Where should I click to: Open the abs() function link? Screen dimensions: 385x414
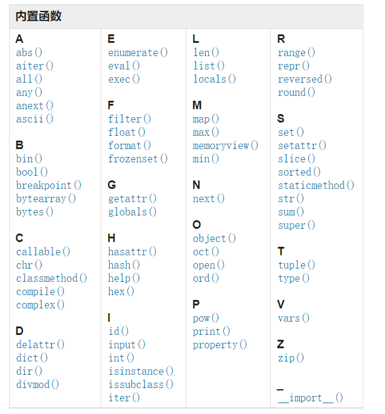29,53
